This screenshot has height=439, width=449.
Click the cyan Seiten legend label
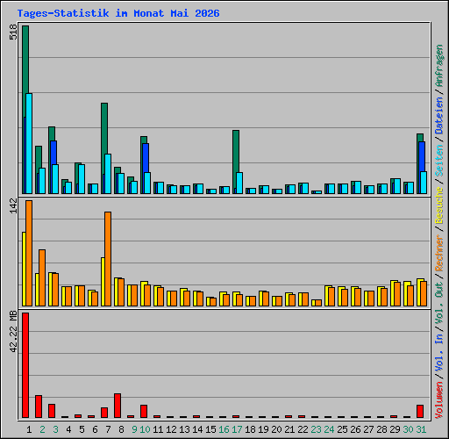438,161
